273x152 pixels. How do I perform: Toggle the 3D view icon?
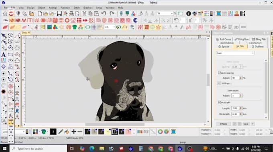point(236,27)
